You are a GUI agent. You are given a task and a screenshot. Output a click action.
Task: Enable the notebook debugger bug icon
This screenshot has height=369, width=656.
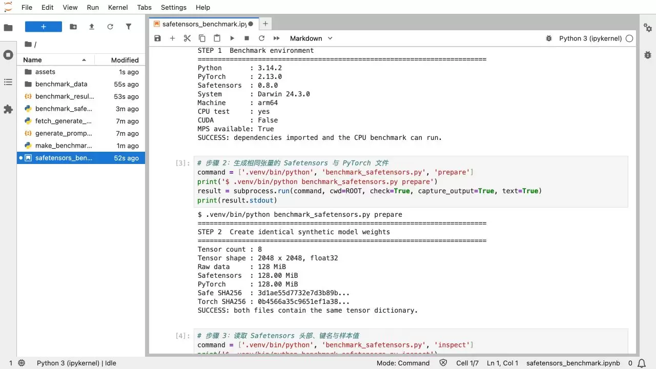pos(549,38)
